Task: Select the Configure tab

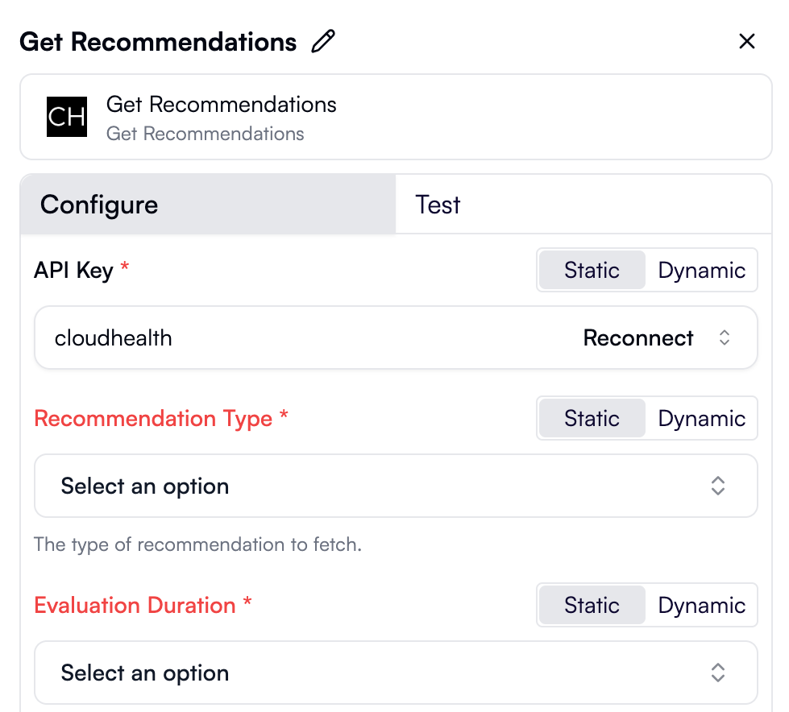Action: 98,205
